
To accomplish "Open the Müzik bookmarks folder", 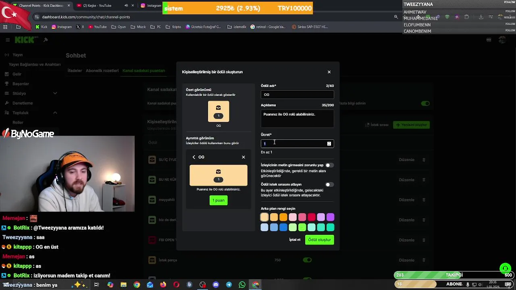I will point(138,27).
